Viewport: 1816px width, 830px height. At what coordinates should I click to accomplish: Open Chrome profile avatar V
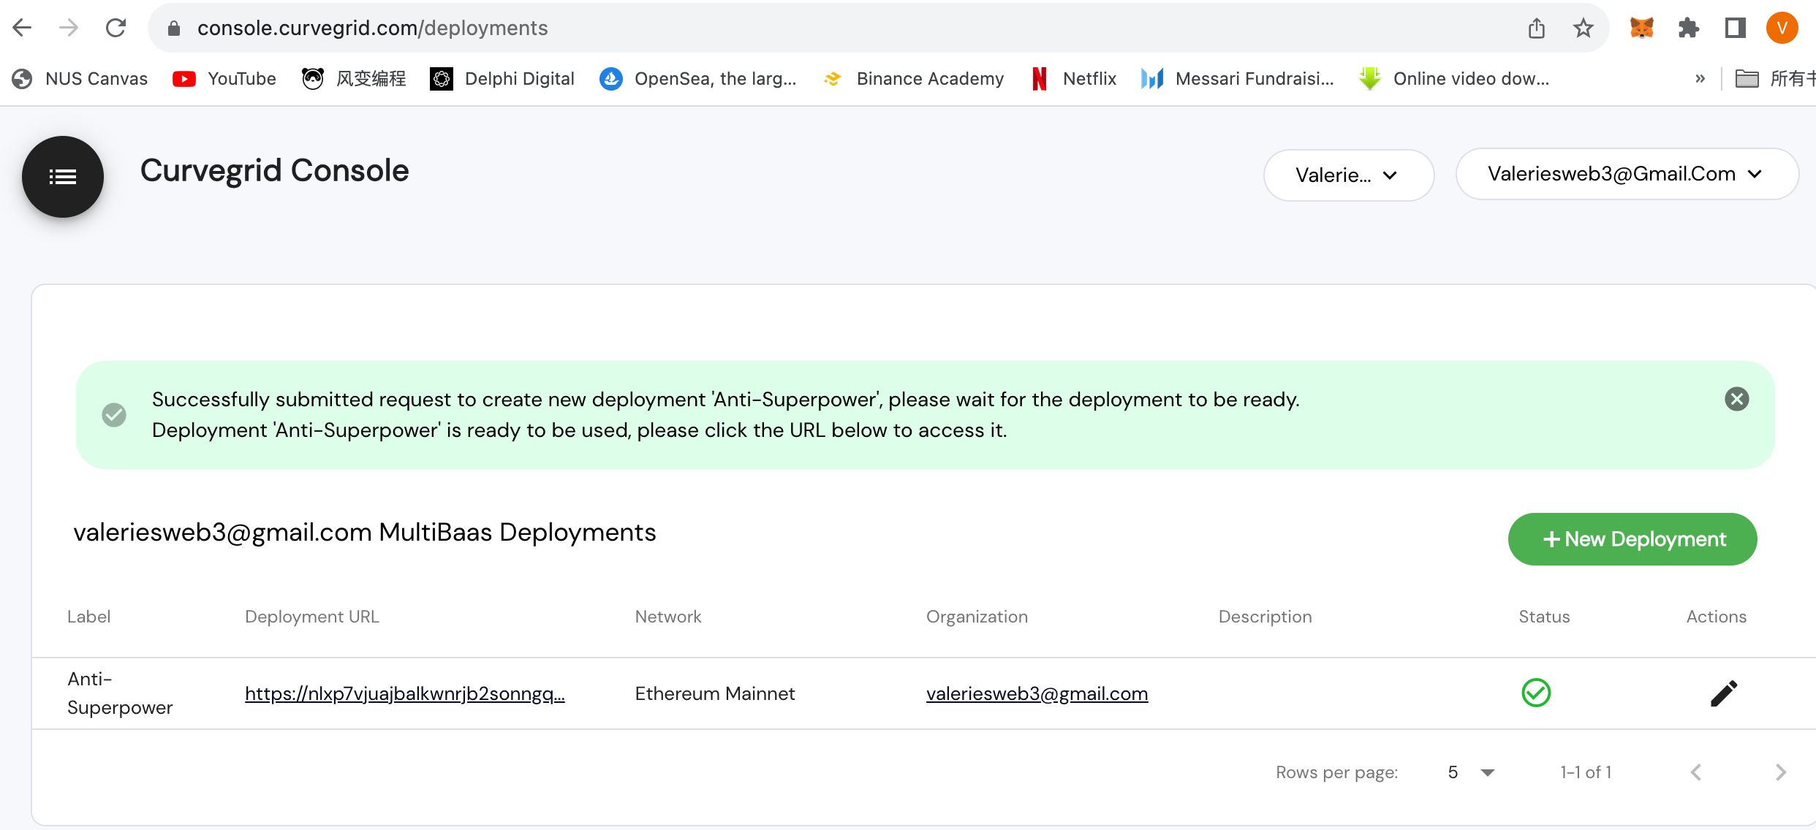click(1782, 28)
